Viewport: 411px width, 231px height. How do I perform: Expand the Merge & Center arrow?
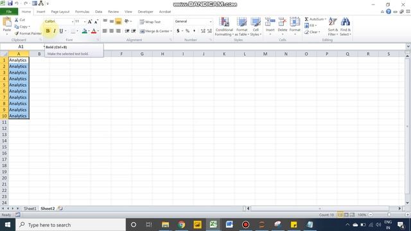pos(171,31)
